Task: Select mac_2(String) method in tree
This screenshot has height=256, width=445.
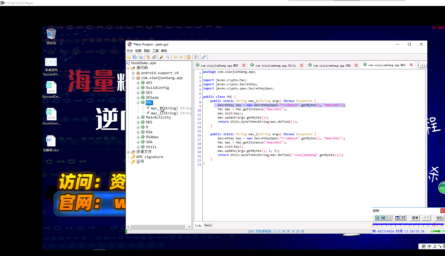Action: 164,113
